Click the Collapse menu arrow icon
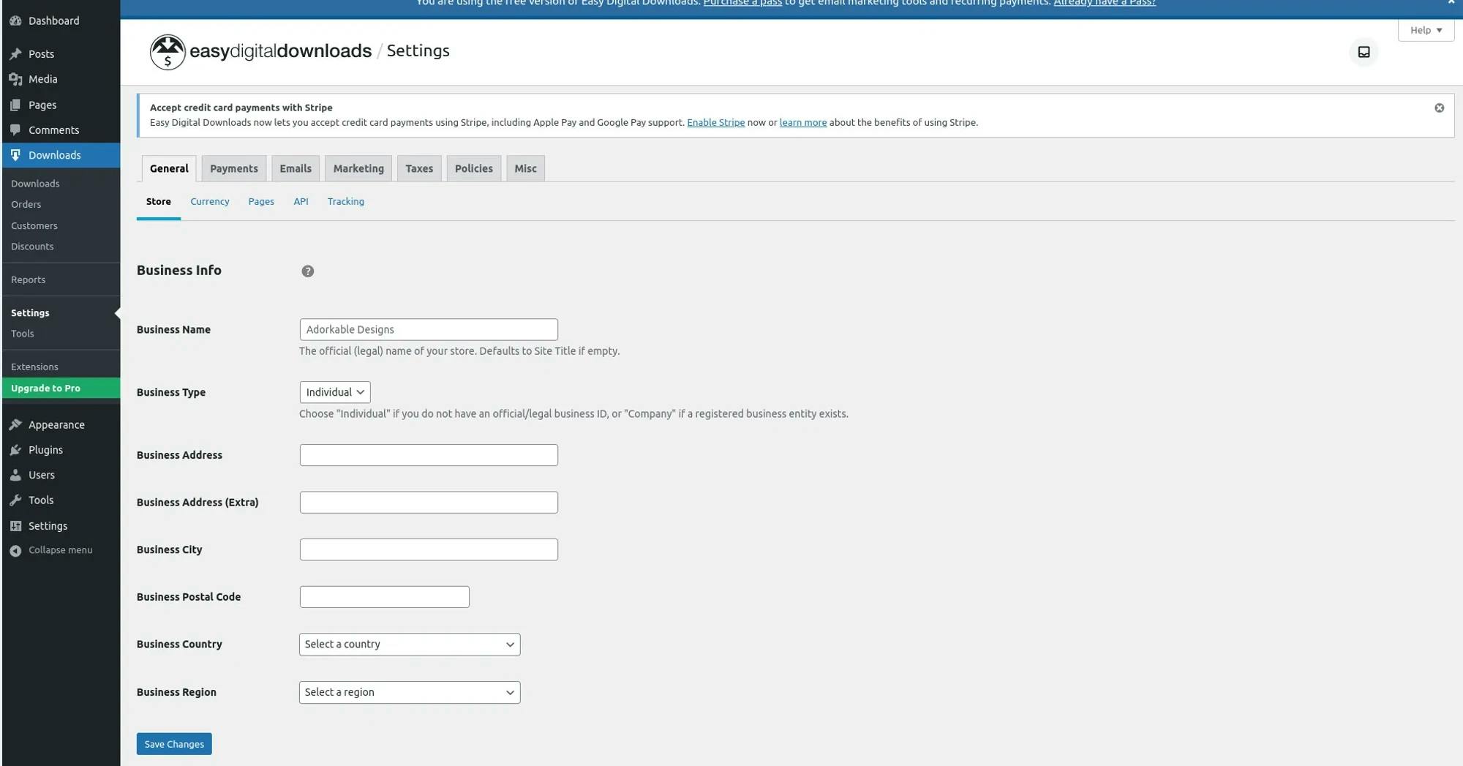Image resolution: width=1463 pixels, height=766 pixels. pyautogui.click(x=15, y=550)
